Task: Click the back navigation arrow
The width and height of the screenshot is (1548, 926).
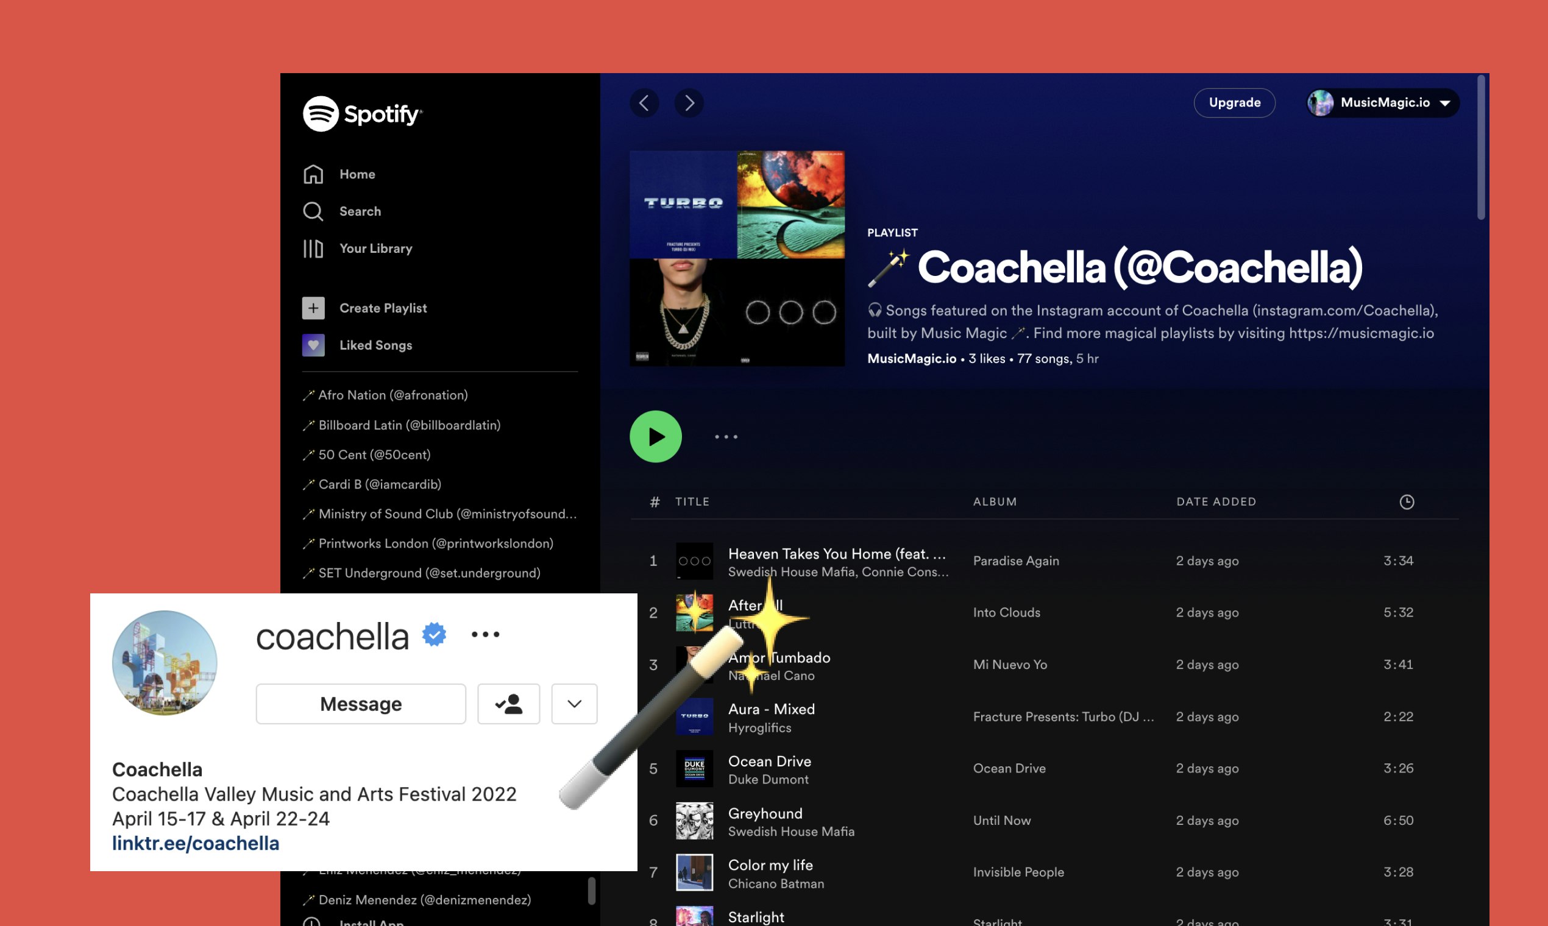Action: tap(645, 103)
